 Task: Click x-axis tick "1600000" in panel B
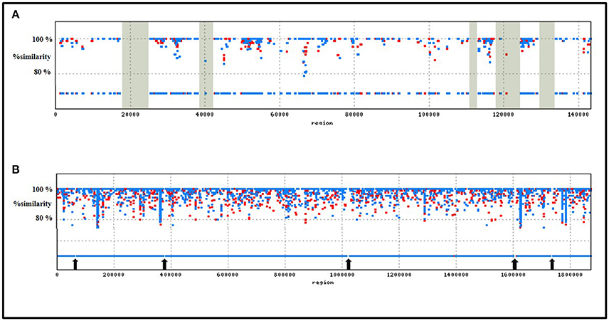[513, 275]
